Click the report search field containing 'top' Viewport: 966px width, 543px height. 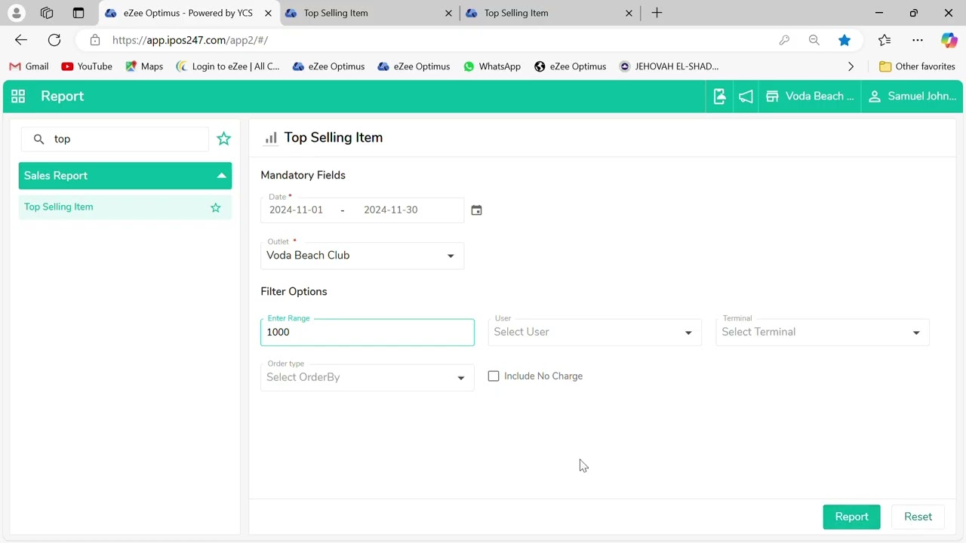[115, 140]
